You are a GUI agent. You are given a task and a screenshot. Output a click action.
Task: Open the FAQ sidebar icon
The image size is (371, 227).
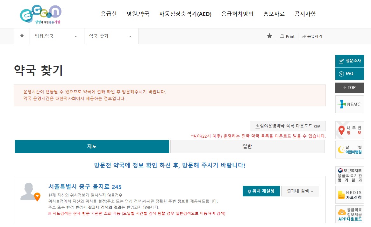349,74
